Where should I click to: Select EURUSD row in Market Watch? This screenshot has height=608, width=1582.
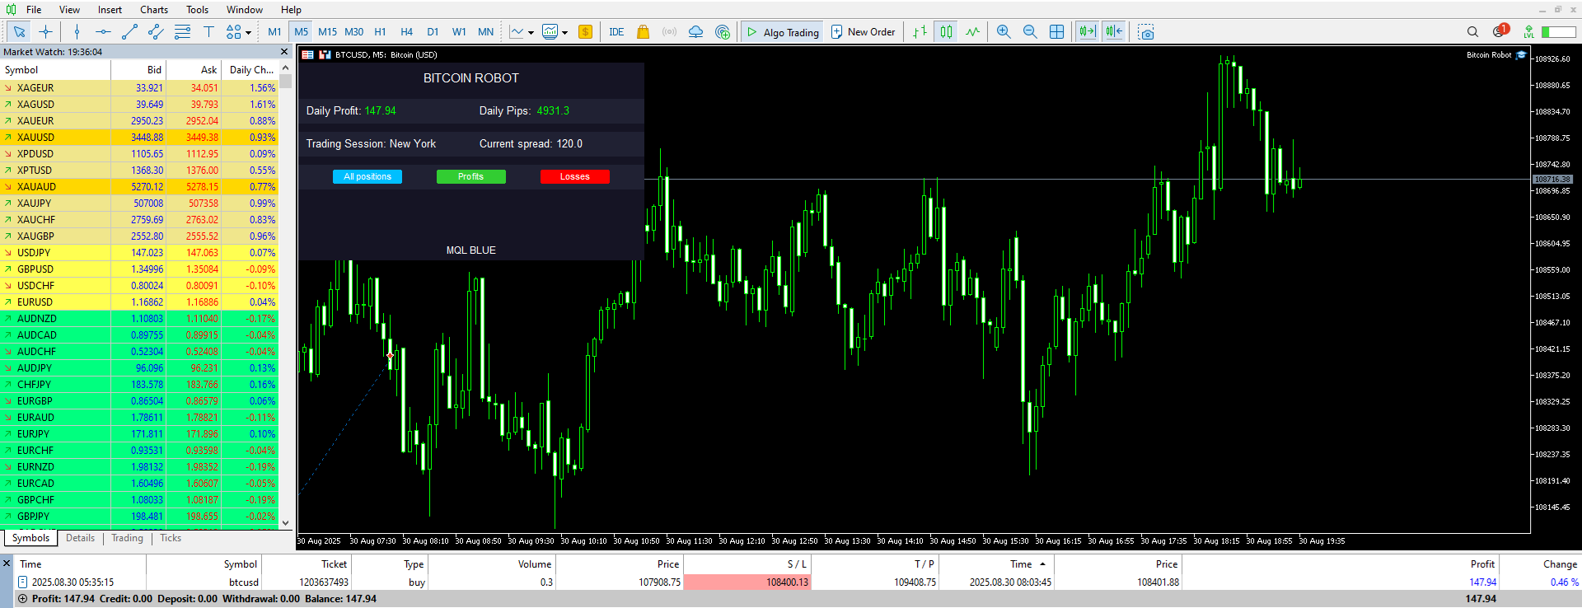pos(139,302)
